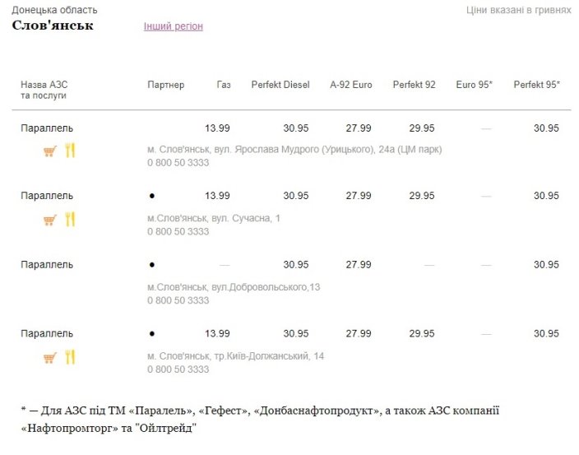Click cafe fork icon for Київ-Должанський station
The width and height of the screenshot is (579, 455).
[x=70, y=357]
